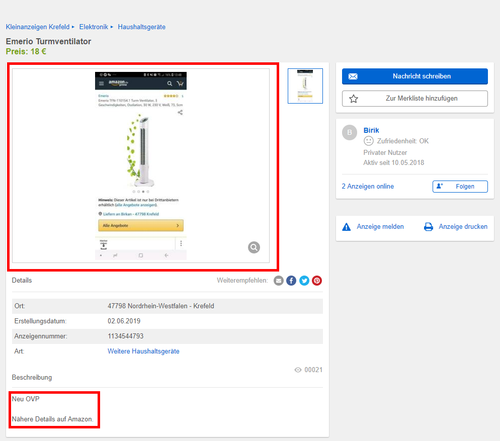The image size is (500, 441).
Task: Go to Elektronik breadcrumb category
Action: point(94,27)
